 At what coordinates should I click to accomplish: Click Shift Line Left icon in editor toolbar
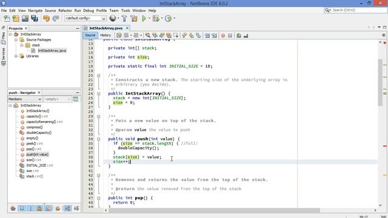click(x=207, y=36)
